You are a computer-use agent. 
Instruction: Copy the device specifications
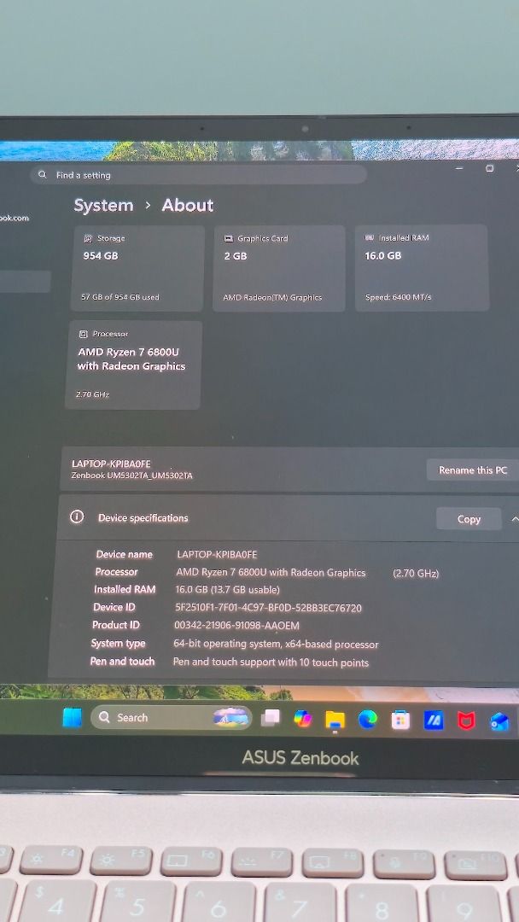click(x=469, y=519)
